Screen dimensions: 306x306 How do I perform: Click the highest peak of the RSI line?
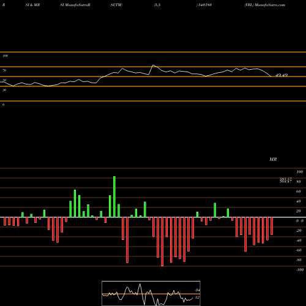click(153, 65)
